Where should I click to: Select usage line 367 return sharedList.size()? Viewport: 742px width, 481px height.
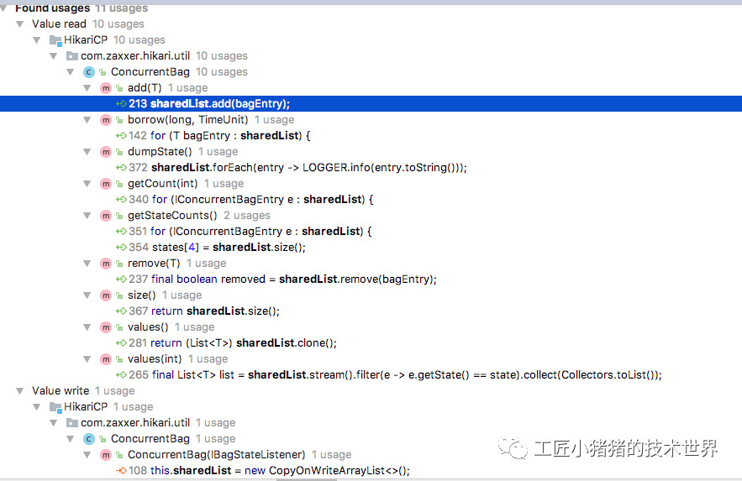point(204,311)
